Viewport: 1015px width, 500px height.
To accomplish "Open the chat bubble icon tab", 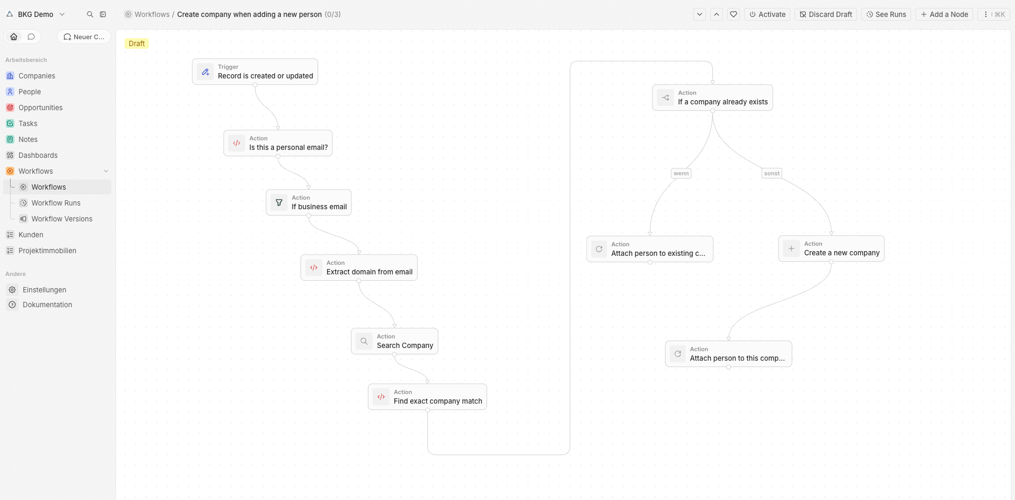I will coord(31,37).
